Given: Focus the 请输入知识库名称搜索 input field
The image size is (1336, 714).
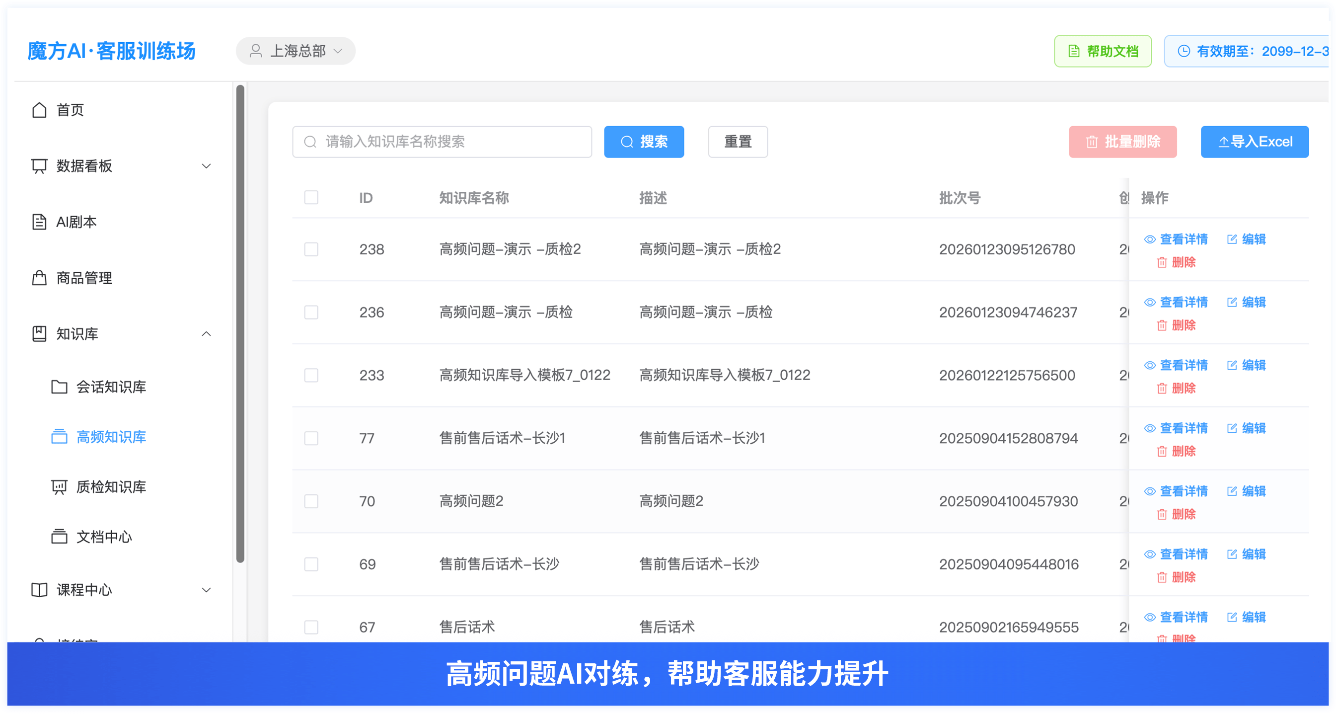Looking at the screenshot, I should point(442,142).
